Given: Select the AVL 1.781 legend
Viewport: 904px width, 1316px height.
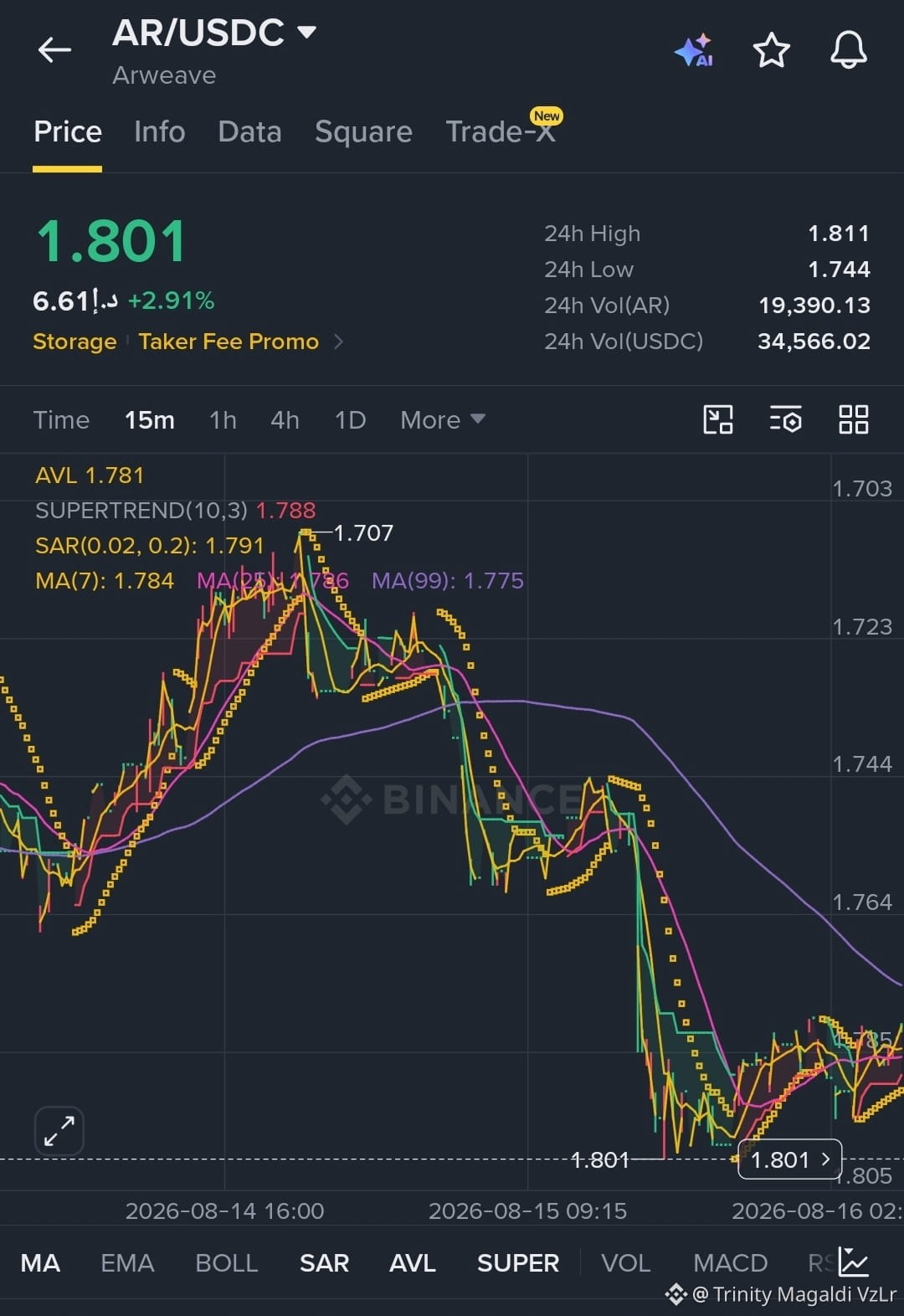Looking at the screenshot, I should pyautogui.click(x=90, y=476).
